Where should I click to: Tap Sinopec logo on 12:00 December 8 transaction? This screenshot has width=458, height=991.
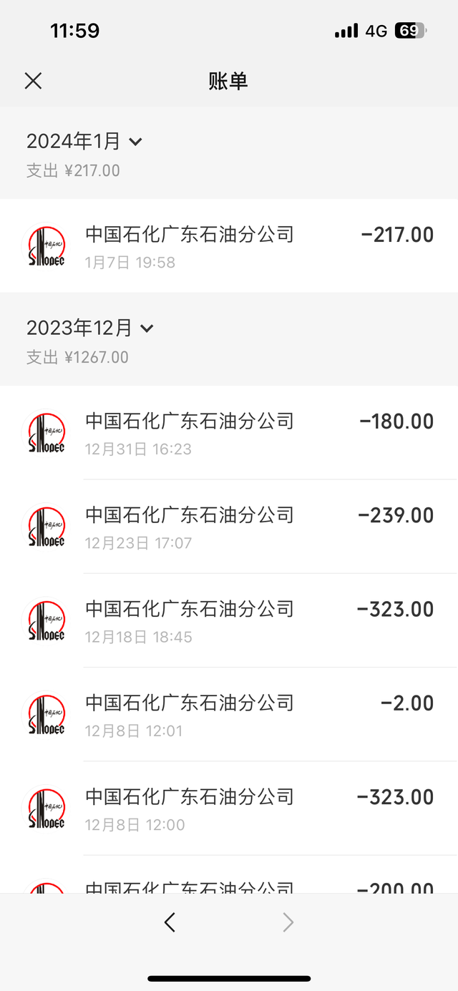pyautogui.click(x=47, y=808)
